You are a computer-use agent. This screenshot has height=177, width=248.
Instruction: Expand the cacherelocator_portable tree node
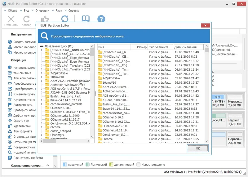point(42,104)
